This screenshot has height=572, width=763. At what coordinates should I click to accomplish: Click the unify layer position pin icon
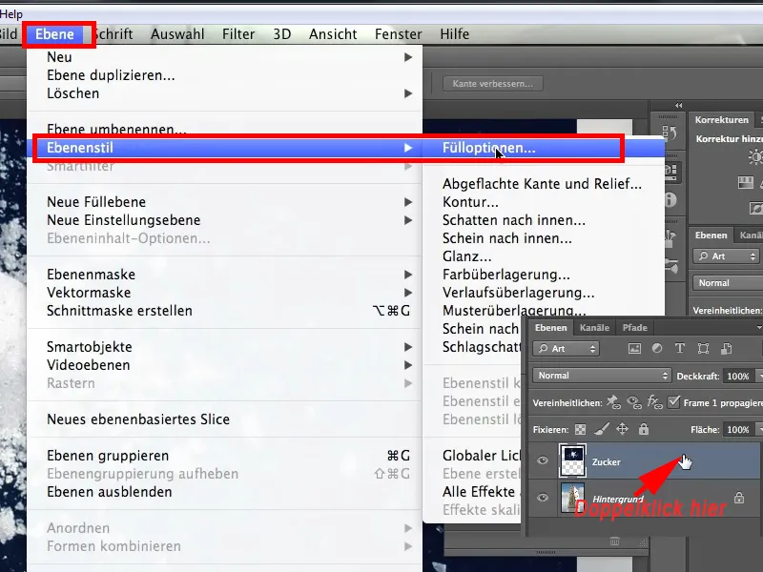612,402
